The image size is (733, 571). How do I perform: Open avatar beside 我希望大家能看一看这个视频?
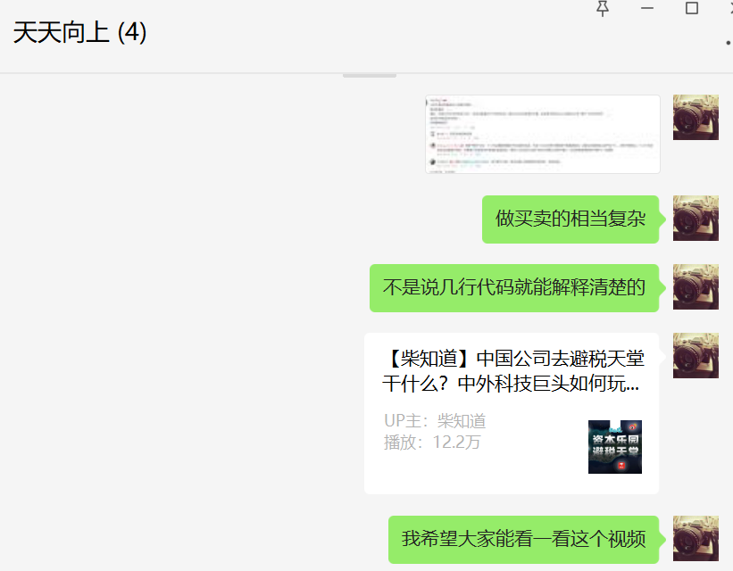(696, 538)
